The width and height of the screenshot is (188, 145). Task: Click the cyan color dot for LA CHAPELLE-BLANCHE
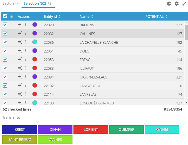35,42
